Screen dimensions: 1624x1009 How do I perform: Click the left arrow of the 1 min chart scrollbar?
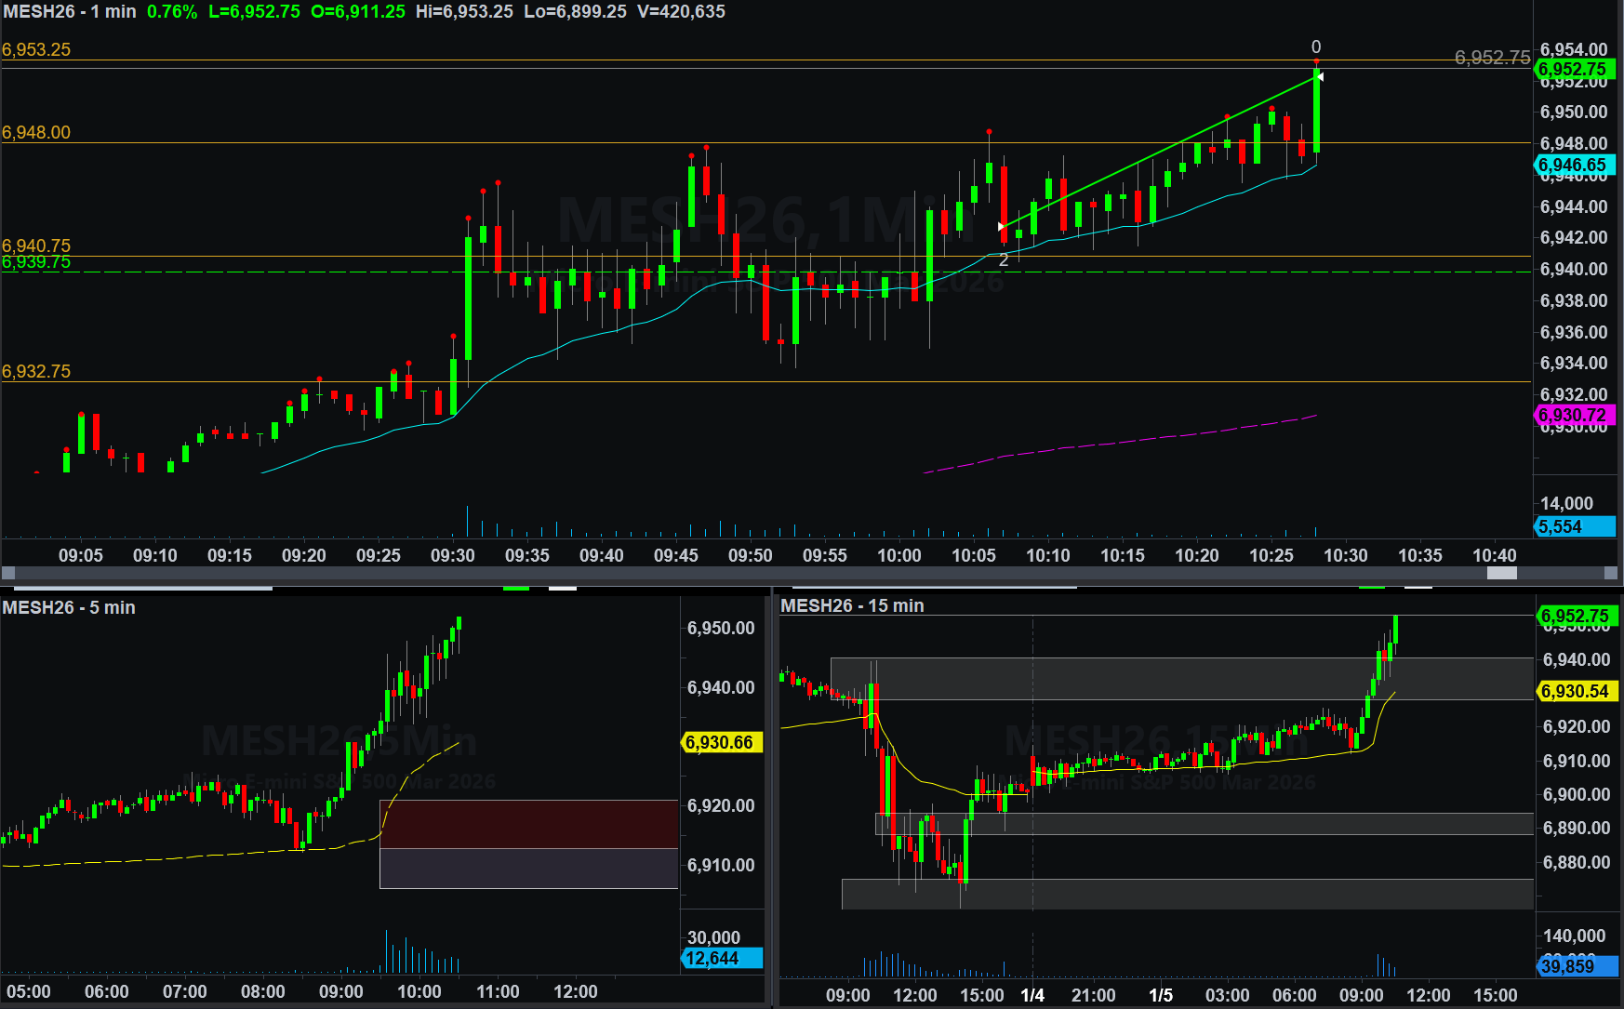coord(8,573)
